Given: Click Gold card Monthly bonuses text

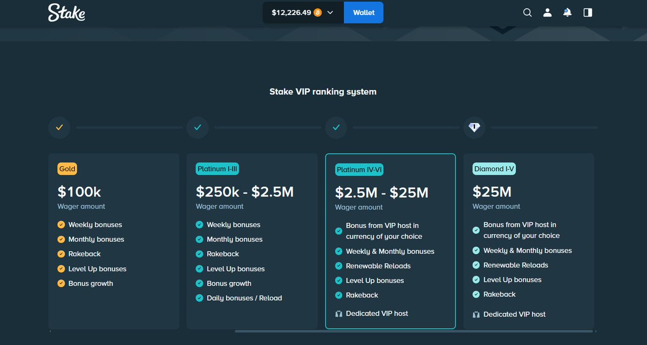Looking at the screenshot, I should 96,239.
